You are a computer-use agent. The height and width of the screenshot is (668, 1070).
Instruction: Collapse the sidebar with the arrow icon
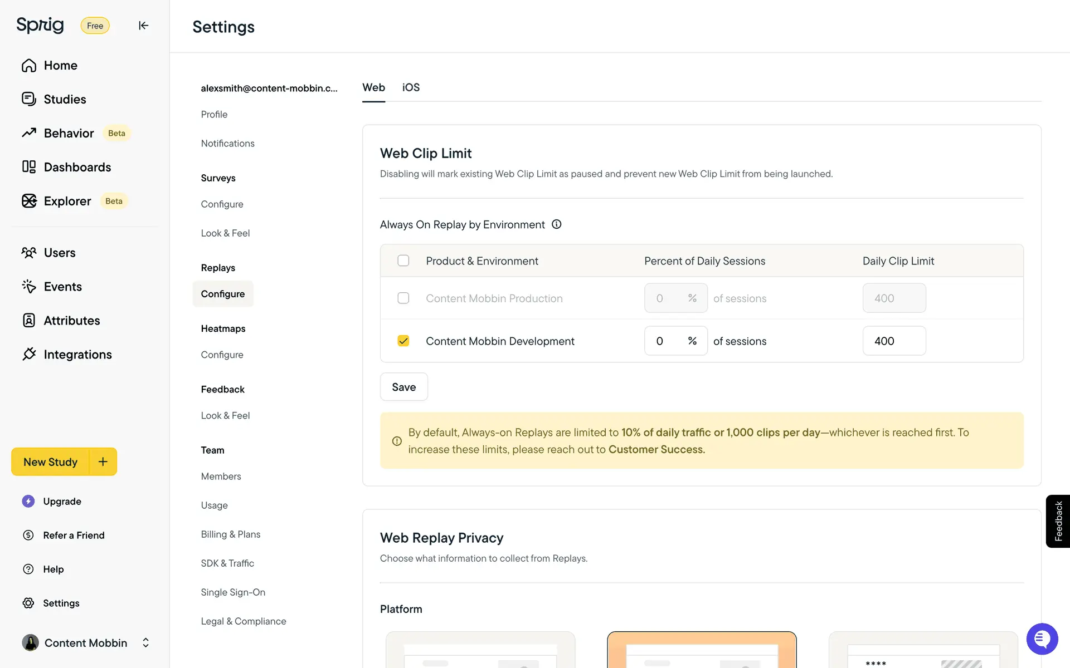point(143,26)
